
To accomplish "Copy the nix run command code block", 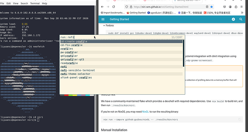I will (x=240, y=119).
